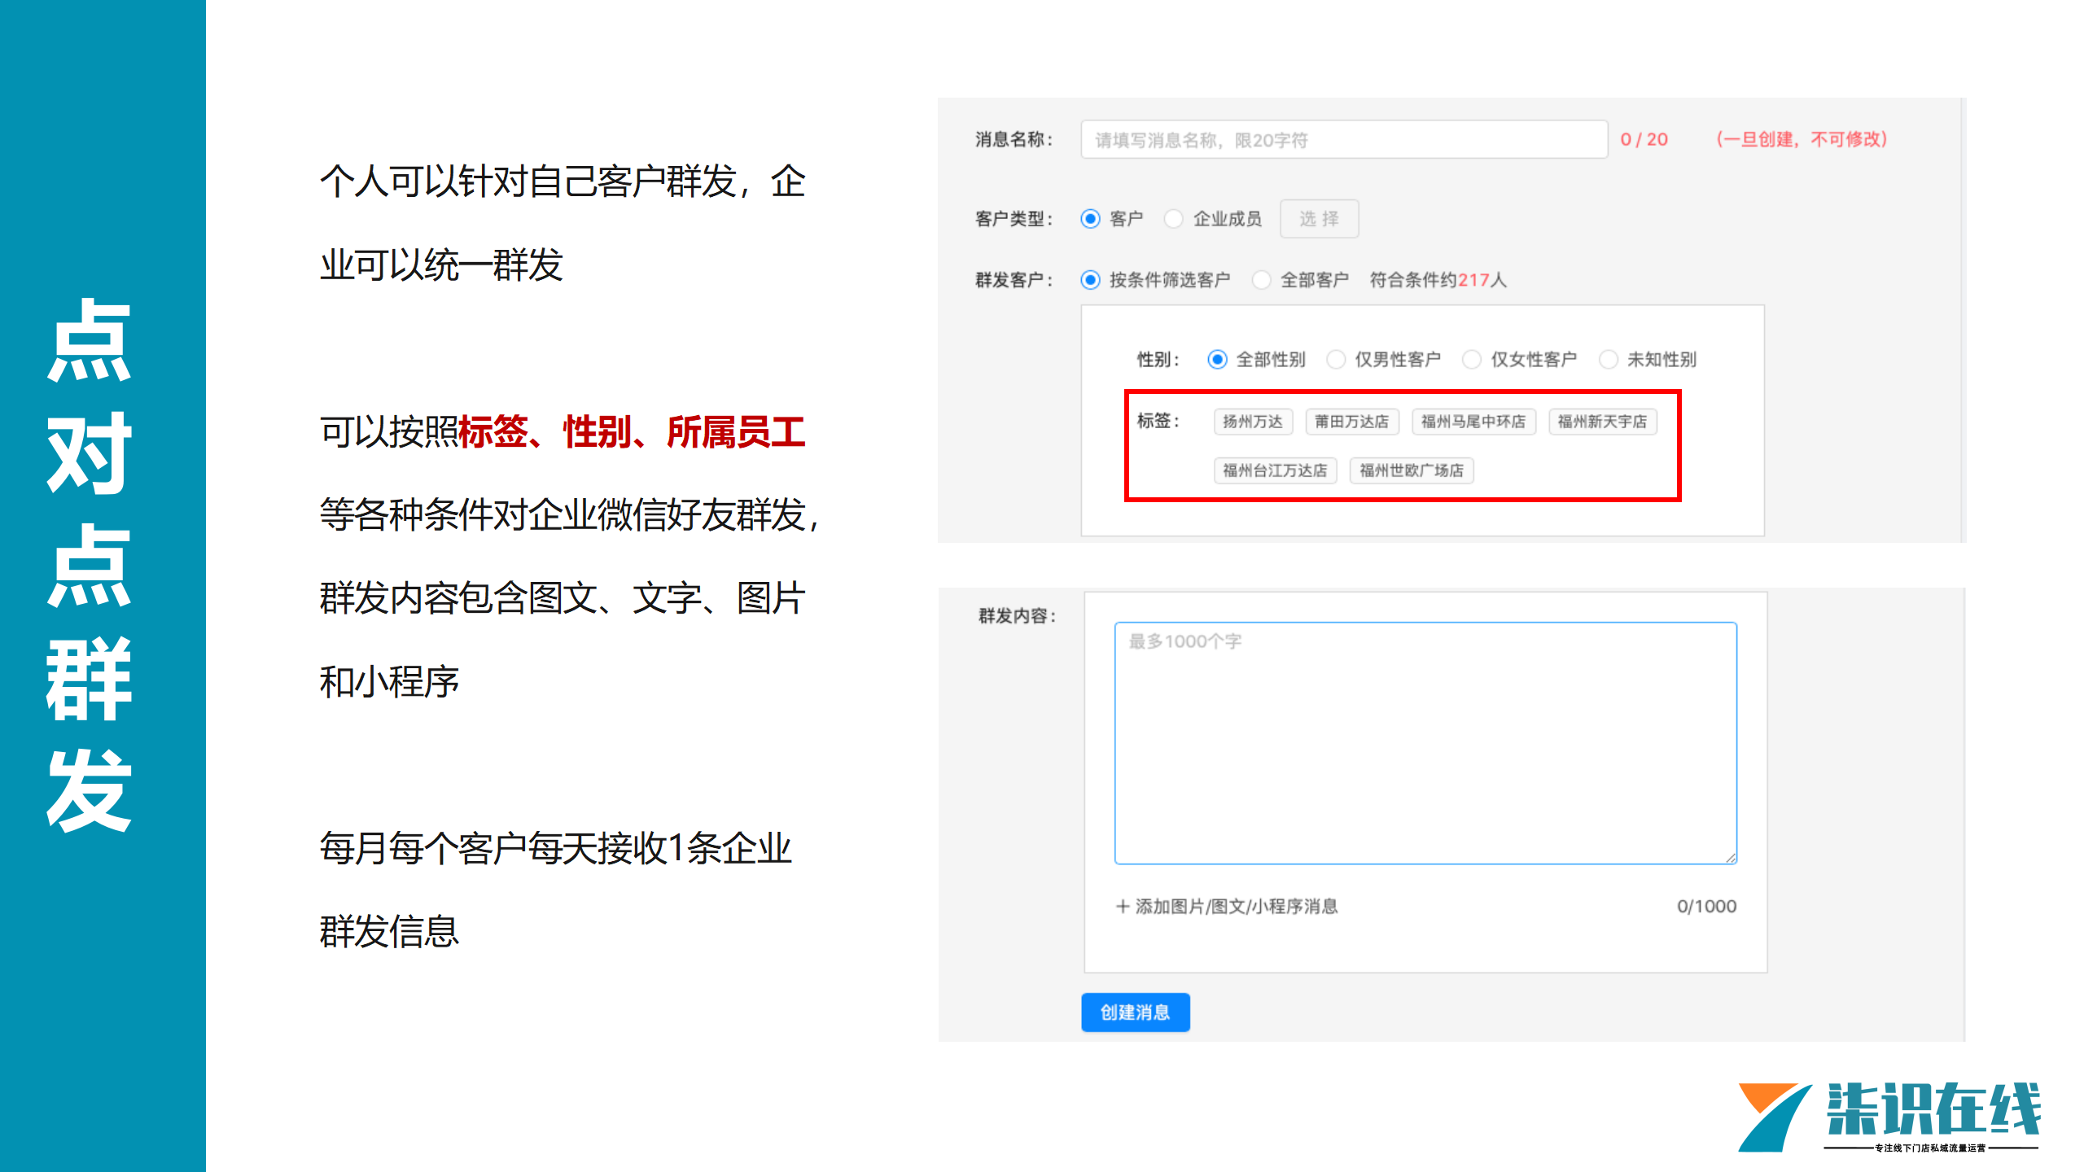Click the textarea resize handle corner
Viewport: 2084px width, 1172px height.
pos(1731,858)
